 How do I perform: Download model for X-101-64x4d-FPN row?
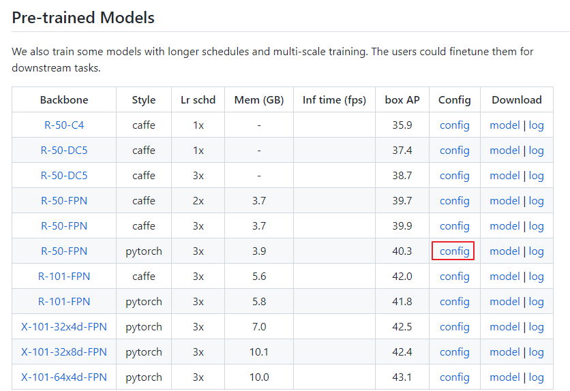point(505,377)
